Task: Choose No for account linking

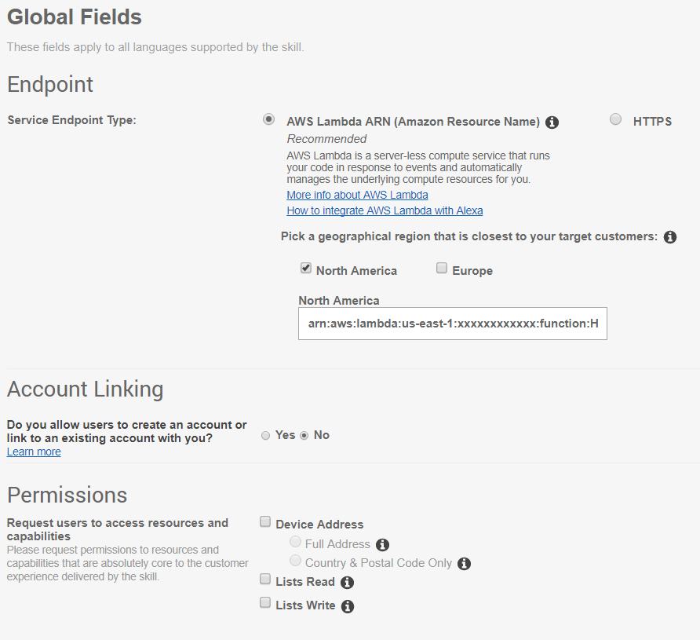Action: pyautogui.click(x=304, y=435)
